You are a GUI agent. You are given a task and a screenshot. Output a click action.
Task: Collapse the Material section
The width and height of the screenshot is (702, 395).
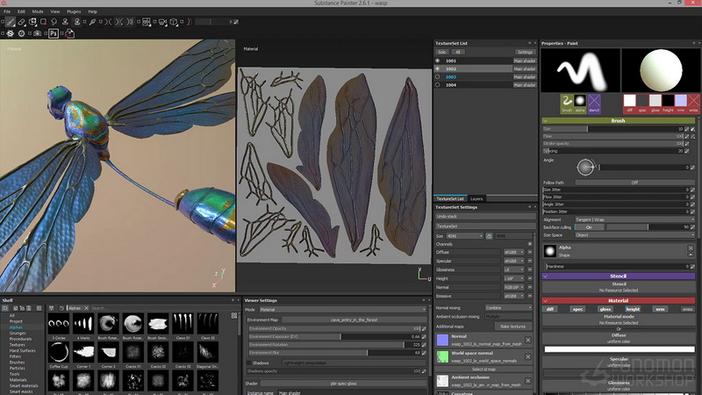point(545,300)
